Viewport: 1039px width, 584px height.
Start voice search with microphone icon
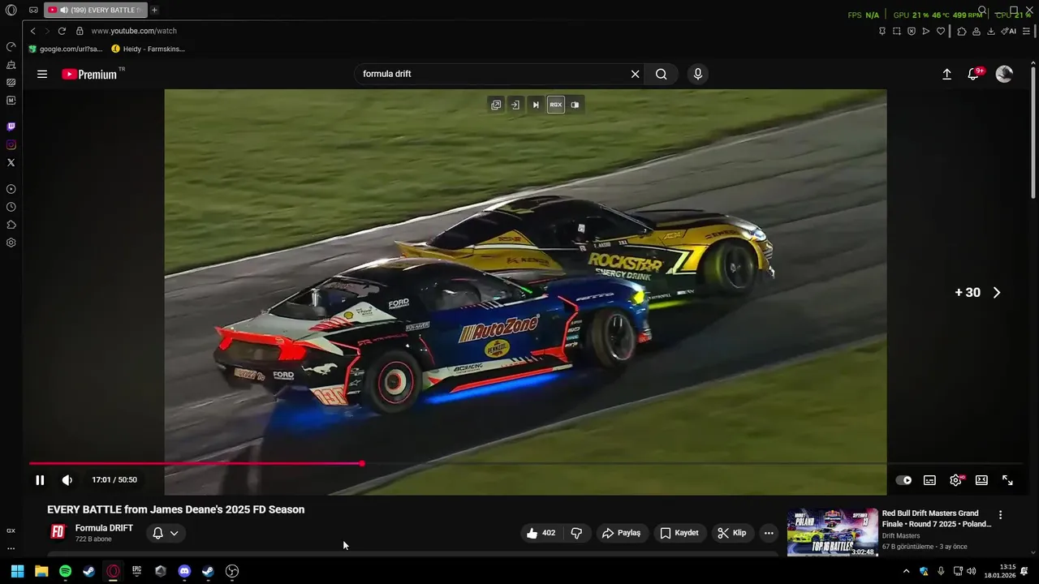pos(697,74)
